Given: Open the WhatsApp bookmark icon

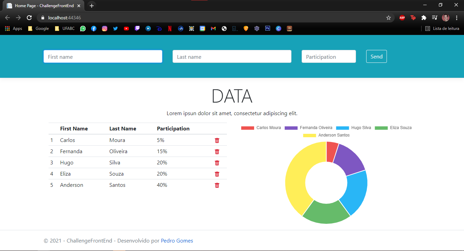Looking at the screenshot, I should 83,29.
